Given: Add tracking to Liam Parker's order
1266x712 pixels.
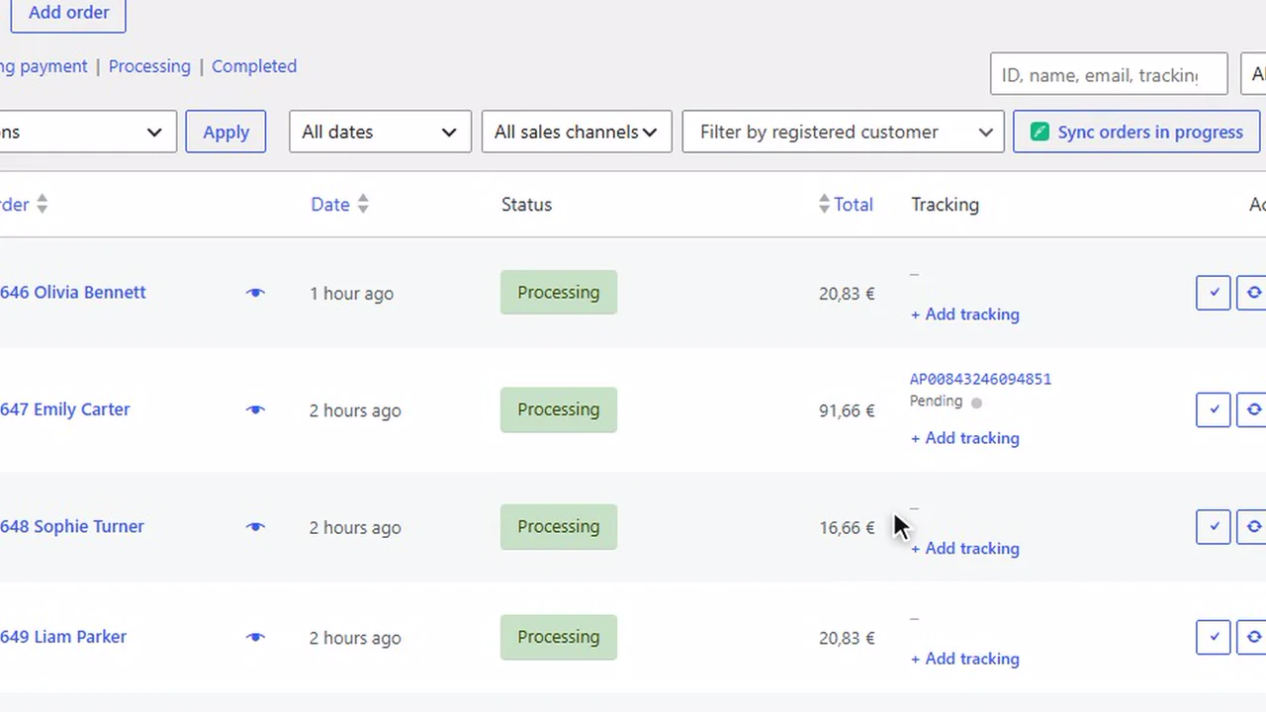Looking at the screenshot, I should pyautogui.click(x=965, y=659).
